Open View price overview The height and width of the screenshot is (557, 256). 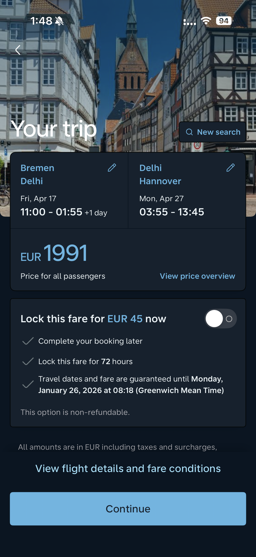(x=197, y=276)
